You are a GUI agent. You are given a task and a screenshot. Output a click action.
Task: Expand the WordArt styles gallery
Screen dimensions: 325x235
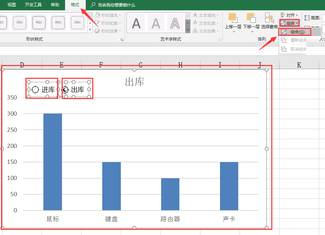pos(188,30)
